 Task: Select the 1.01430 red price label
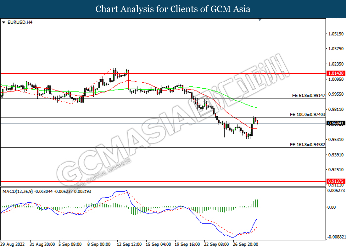pyautogui.click(x=336, y=73)
